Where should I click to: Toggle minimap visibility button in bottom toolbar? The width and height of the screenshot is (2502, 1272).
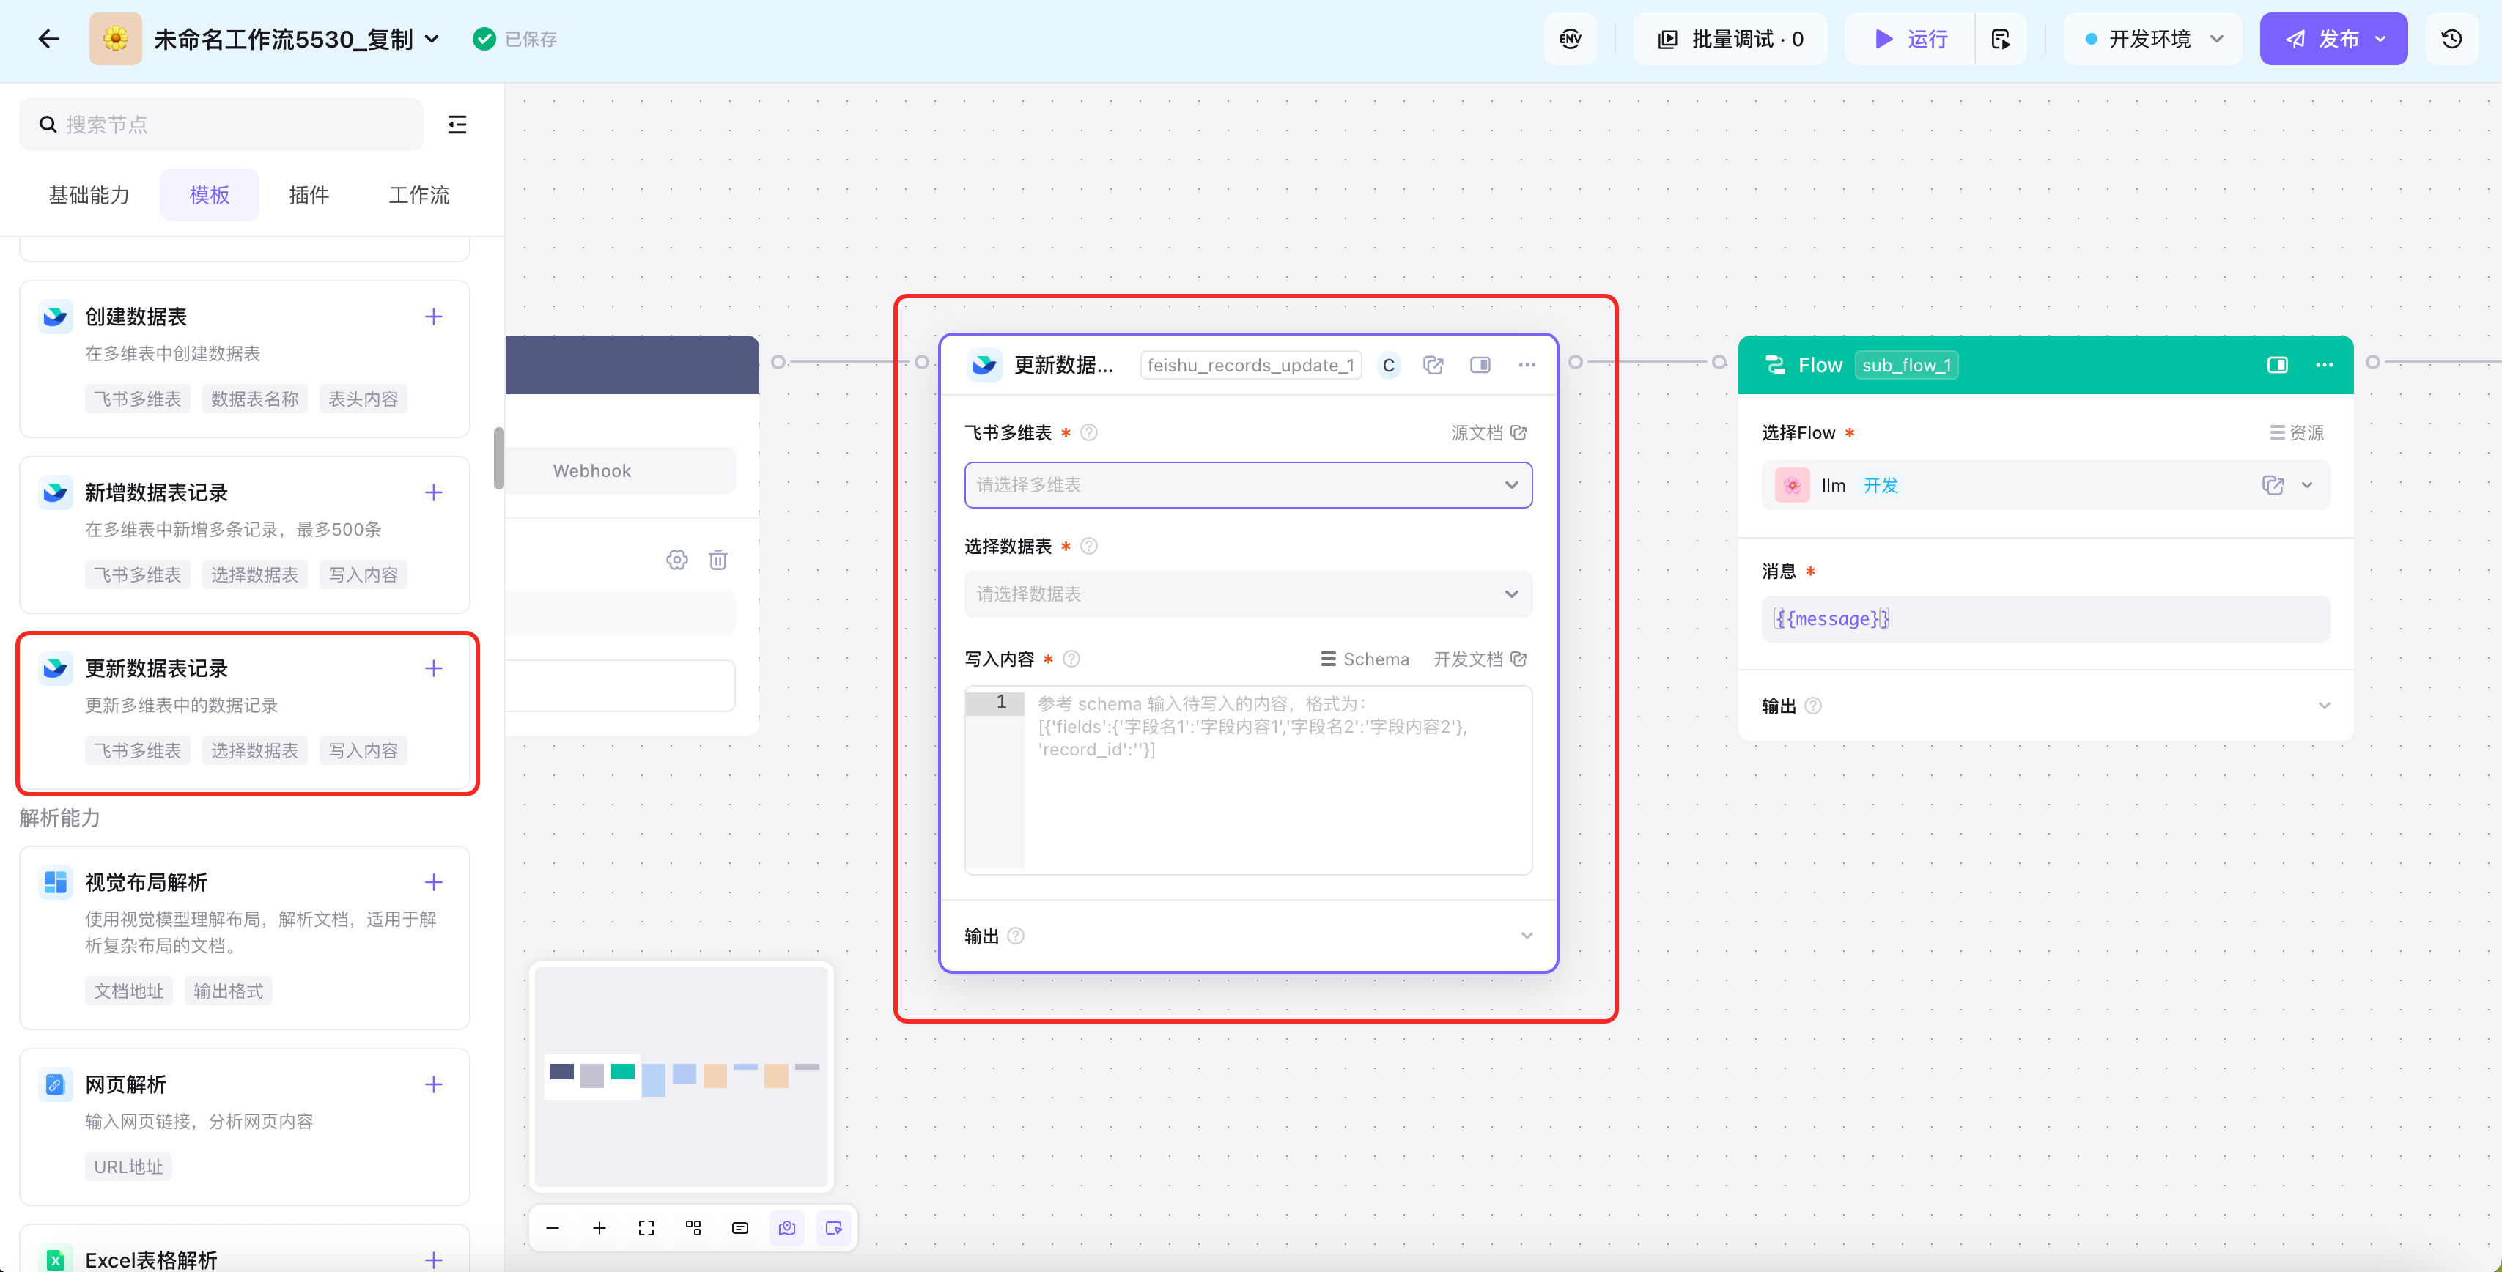point(787,1228)
